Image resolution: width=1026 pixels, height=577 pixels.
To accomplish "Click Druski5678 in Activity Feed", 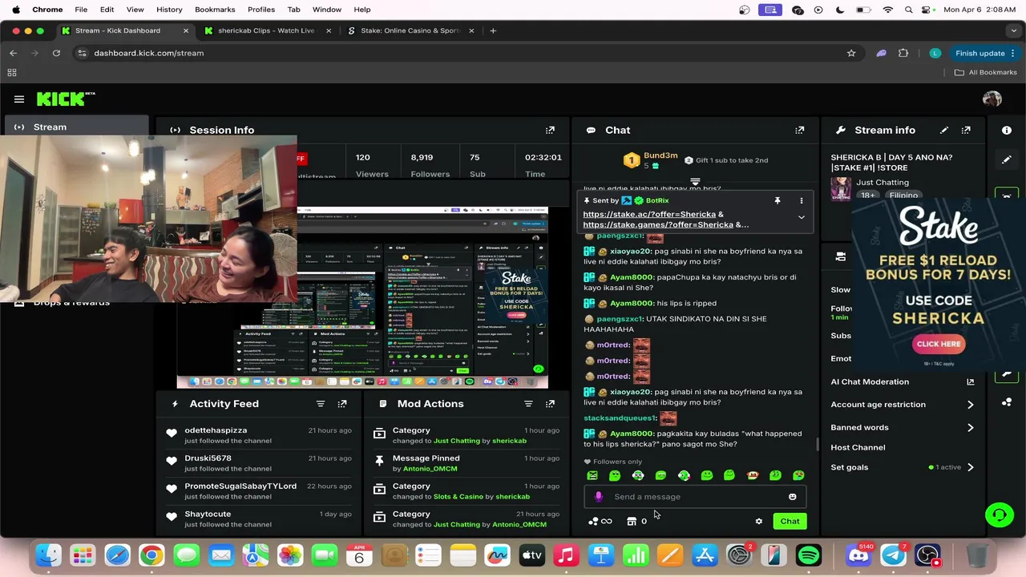I will [x=208, y=458].
